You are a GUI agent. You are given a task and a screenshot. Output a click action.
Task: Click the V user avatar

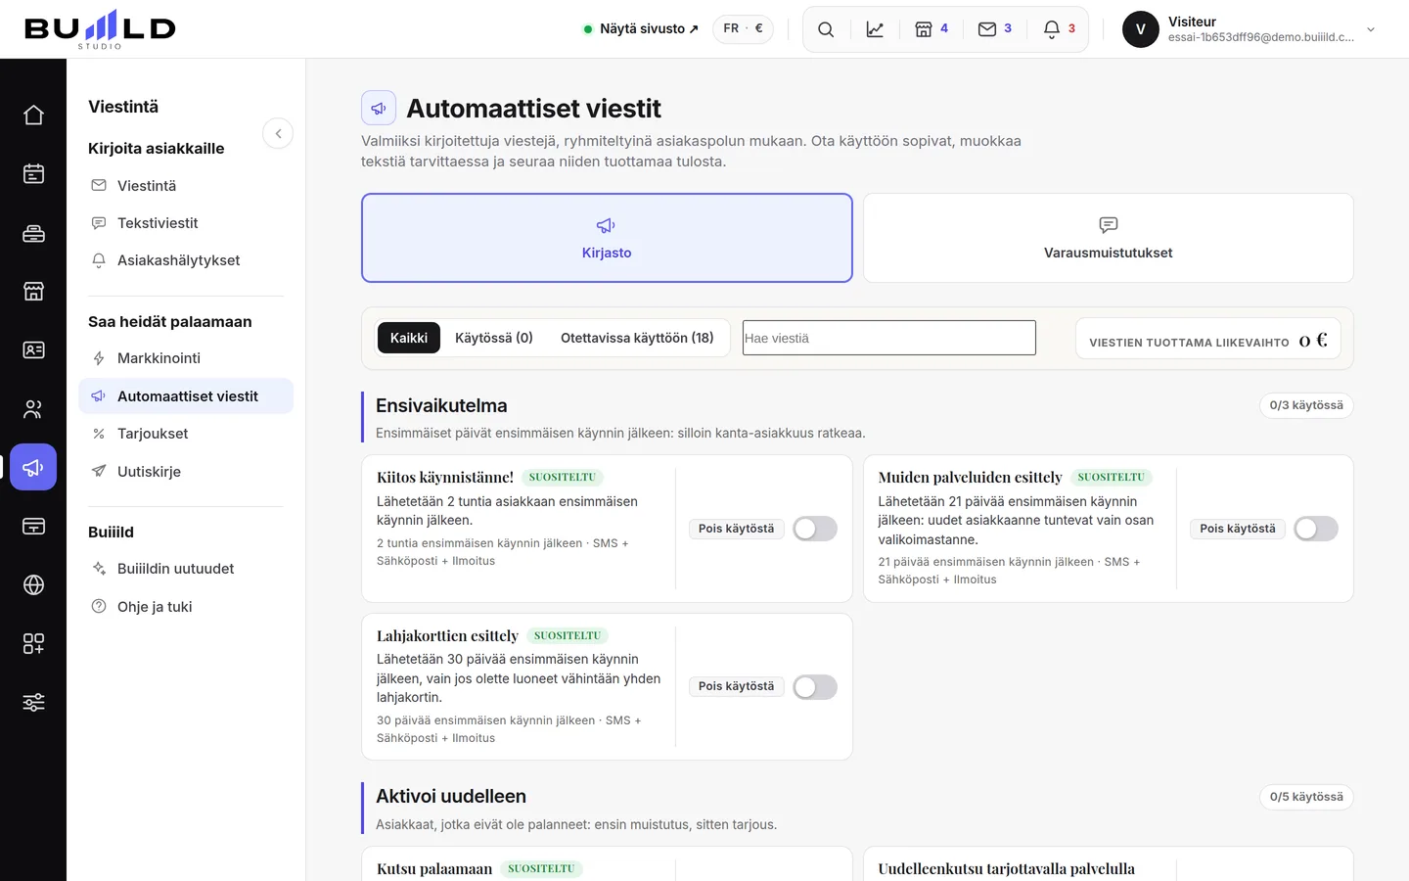click(x=1140, y=29)
